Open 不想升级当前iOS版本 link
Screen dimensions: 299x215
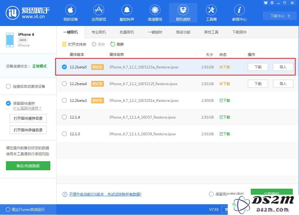click(x=105, y=194)
